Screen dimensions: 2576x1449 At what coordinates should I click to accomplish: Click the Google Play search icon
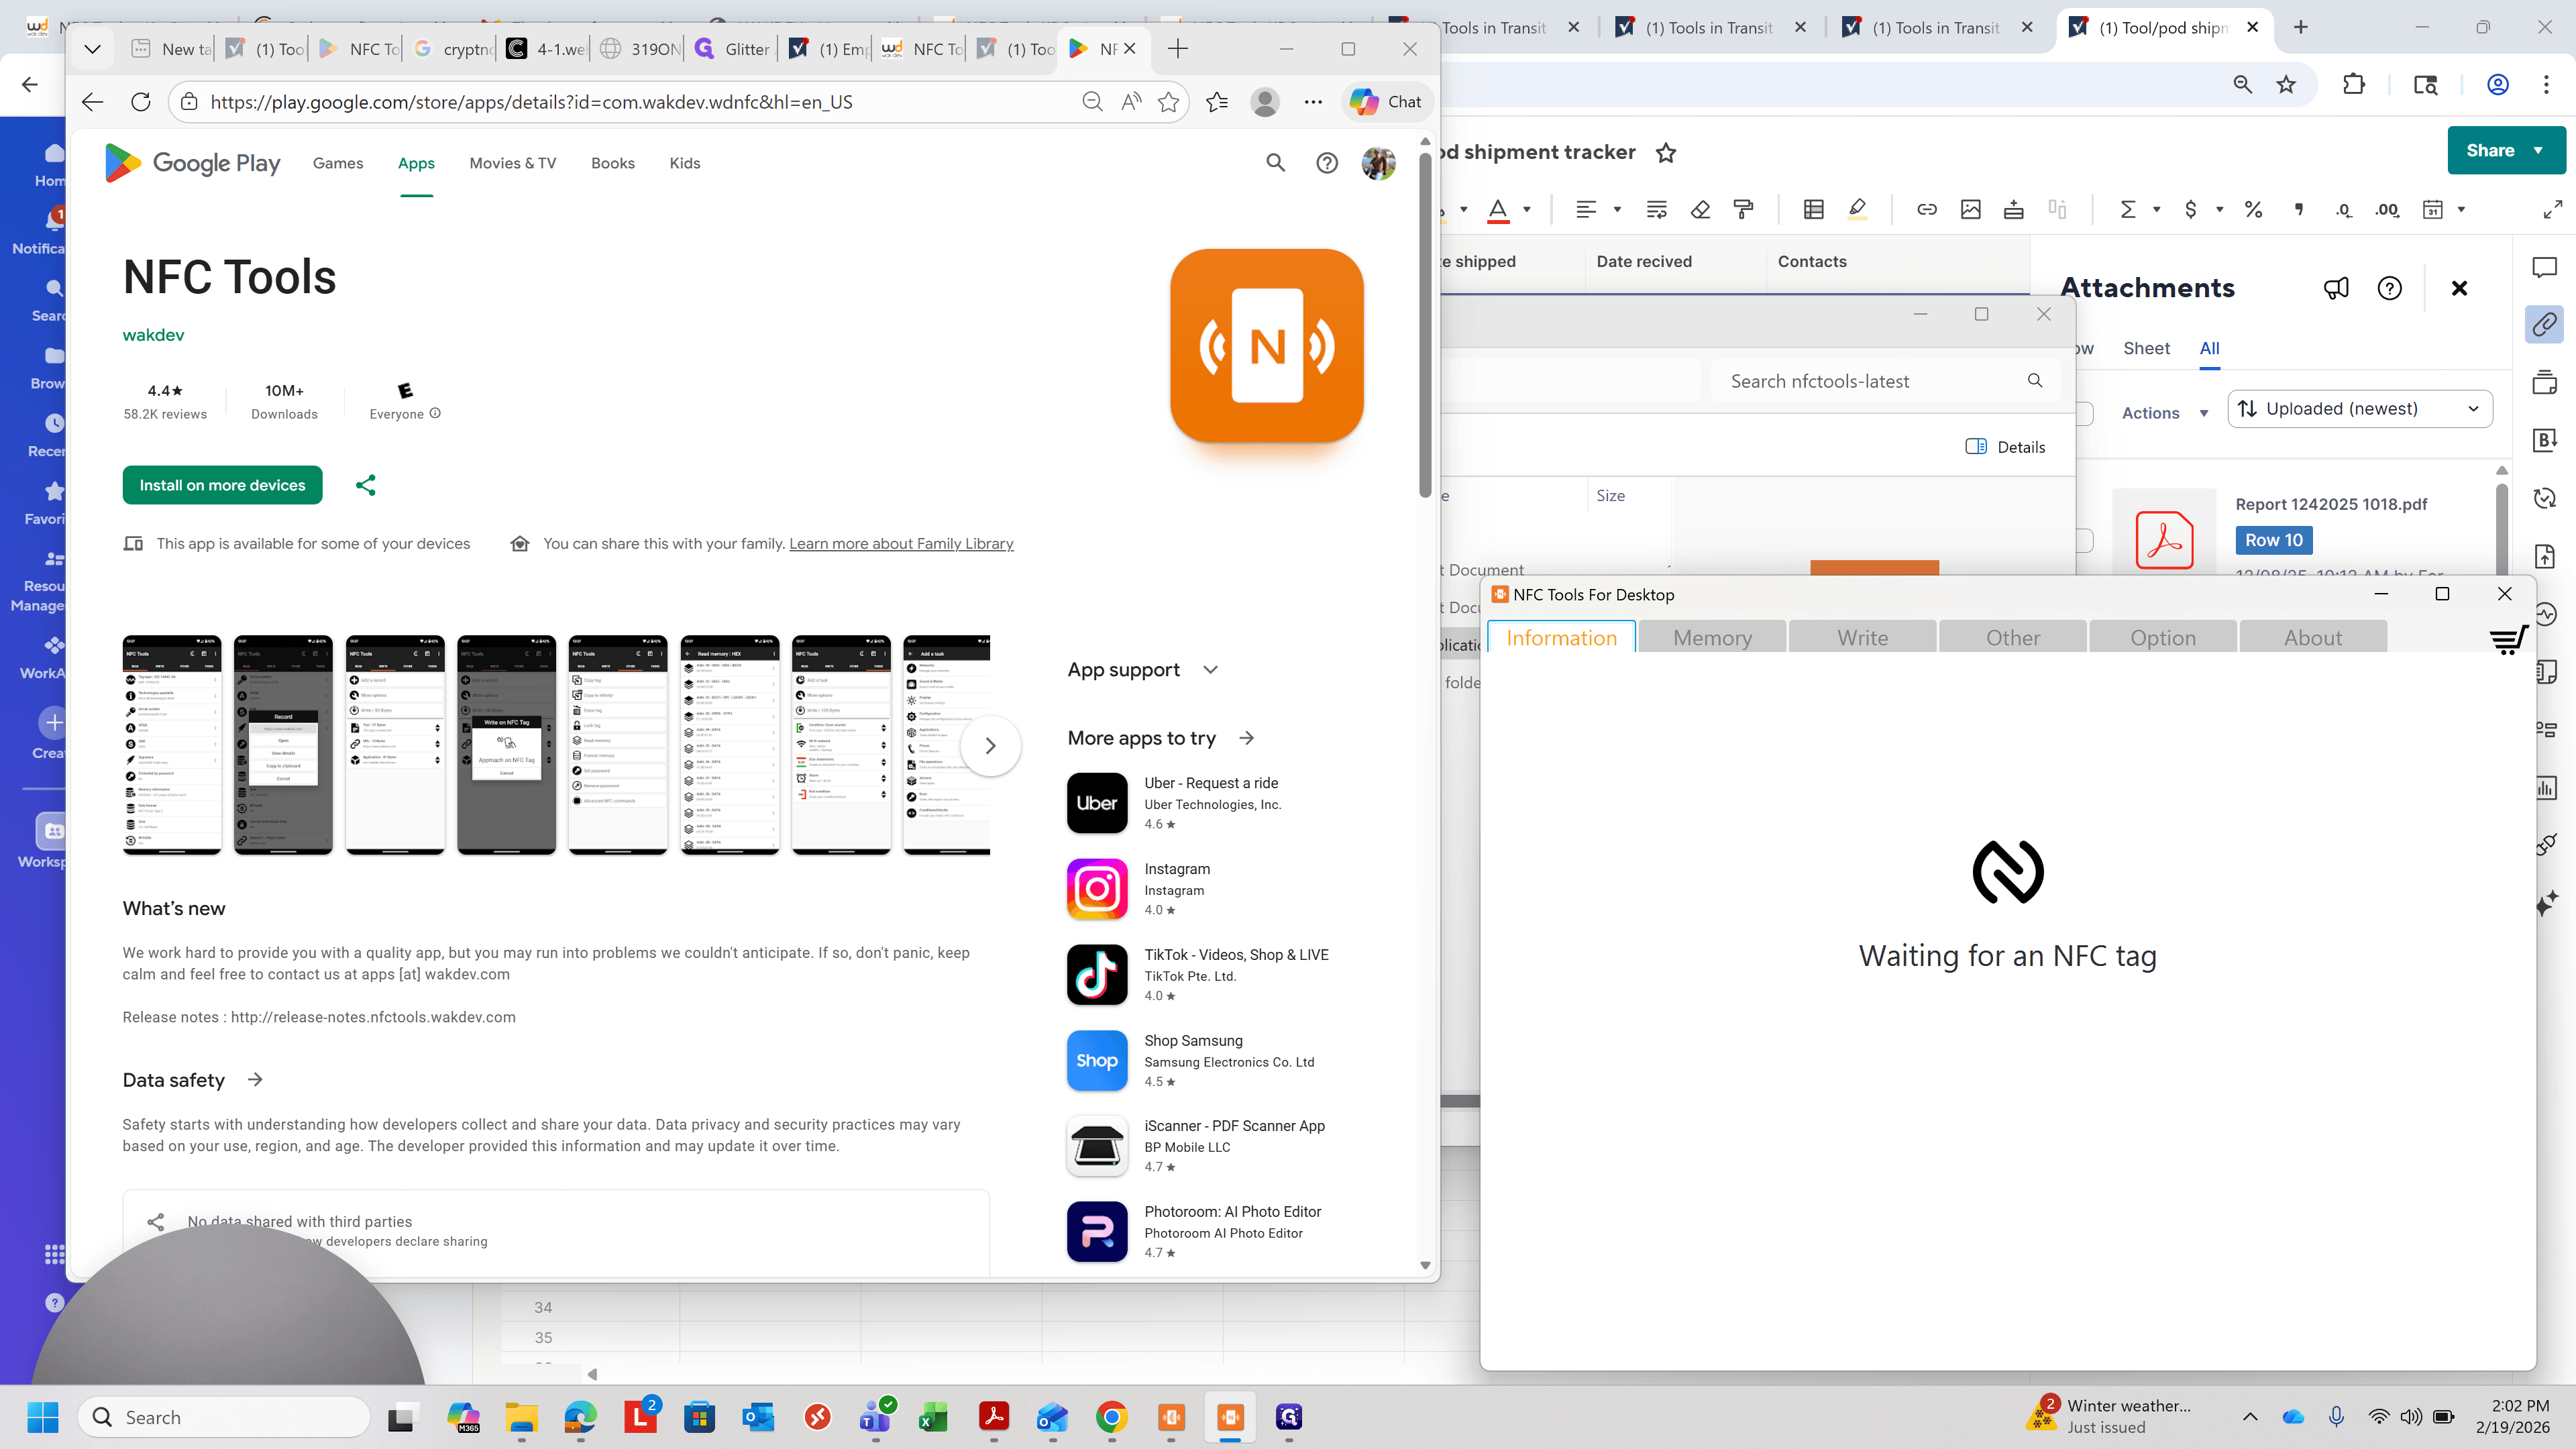1275,163
